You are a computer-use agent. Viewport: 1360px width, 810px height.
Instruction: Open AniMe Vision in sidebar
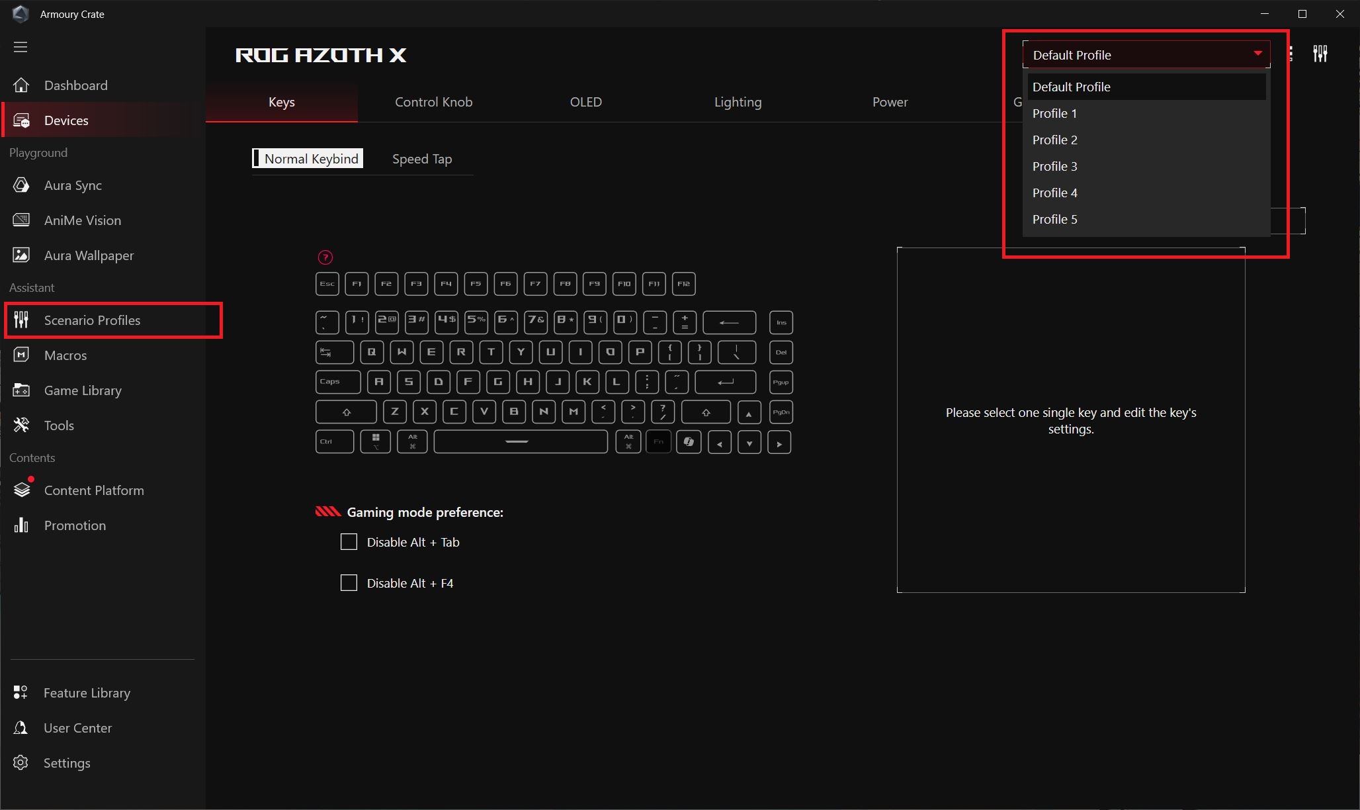(x=103, y=220)
